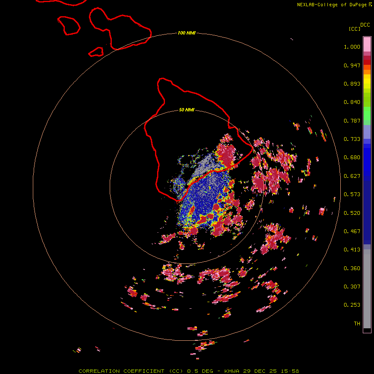
Task: Click the Correlation Coefficient caption at the bottom
Action: pos(189,371)
